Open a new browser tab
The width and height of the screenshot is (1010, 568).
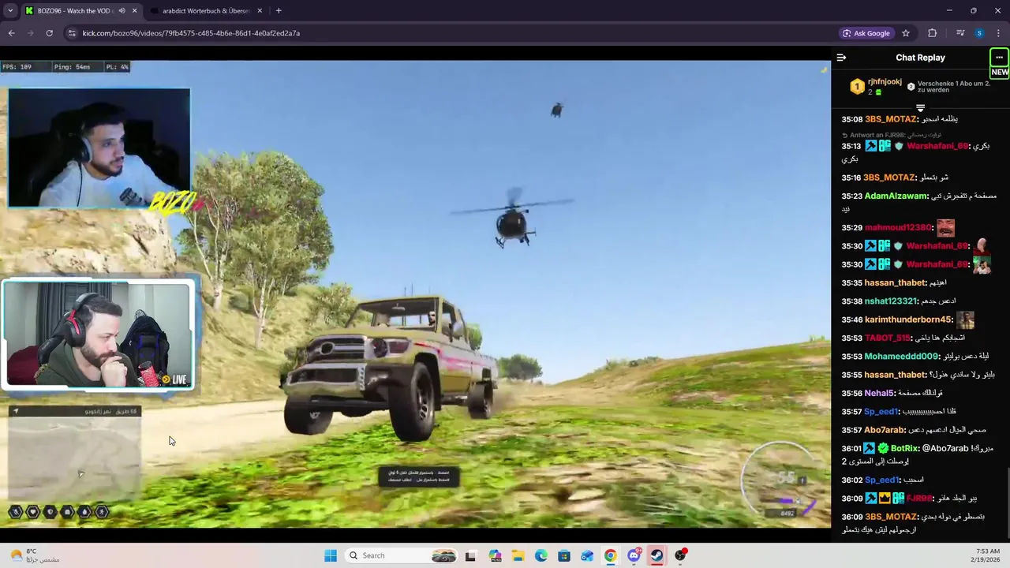pyautogui.click(x=279, y=11)
